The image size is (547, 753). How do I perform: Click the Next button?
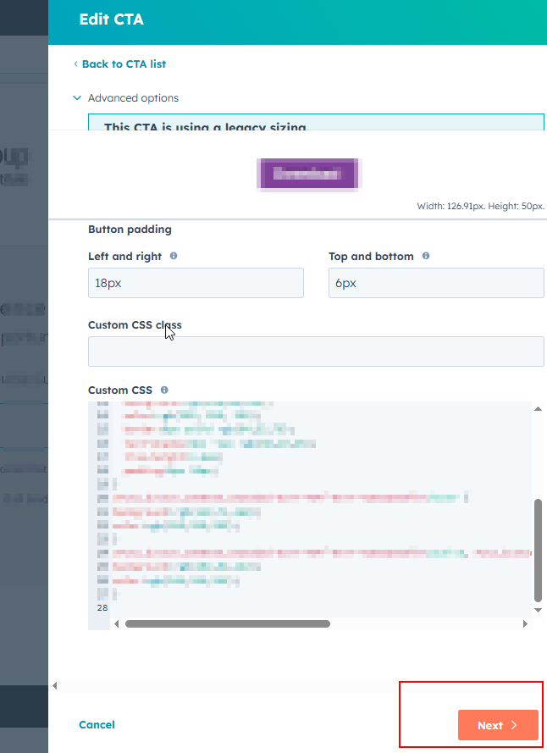(498, 725)
